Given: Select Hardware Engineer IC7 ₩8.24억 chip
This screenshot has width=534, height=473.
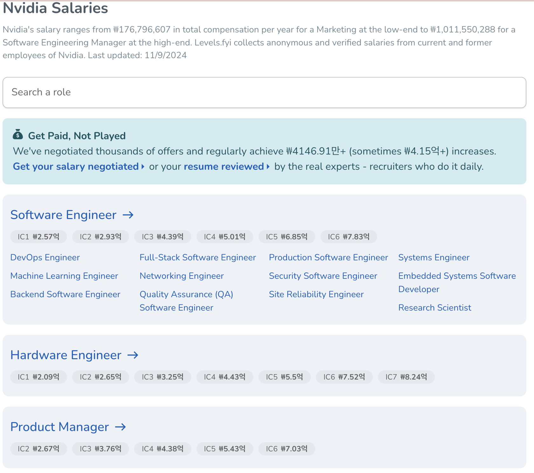Looking at the screenshot, I should click(x=406, y=377).
